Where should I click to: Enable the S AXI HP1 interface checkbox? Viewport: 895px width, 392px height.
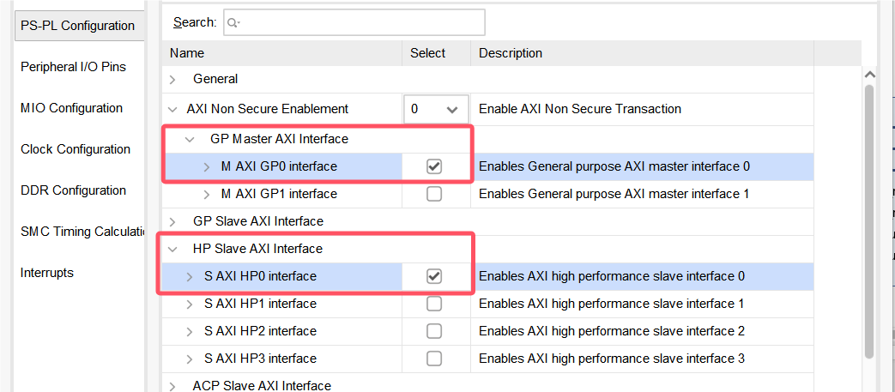434,304
